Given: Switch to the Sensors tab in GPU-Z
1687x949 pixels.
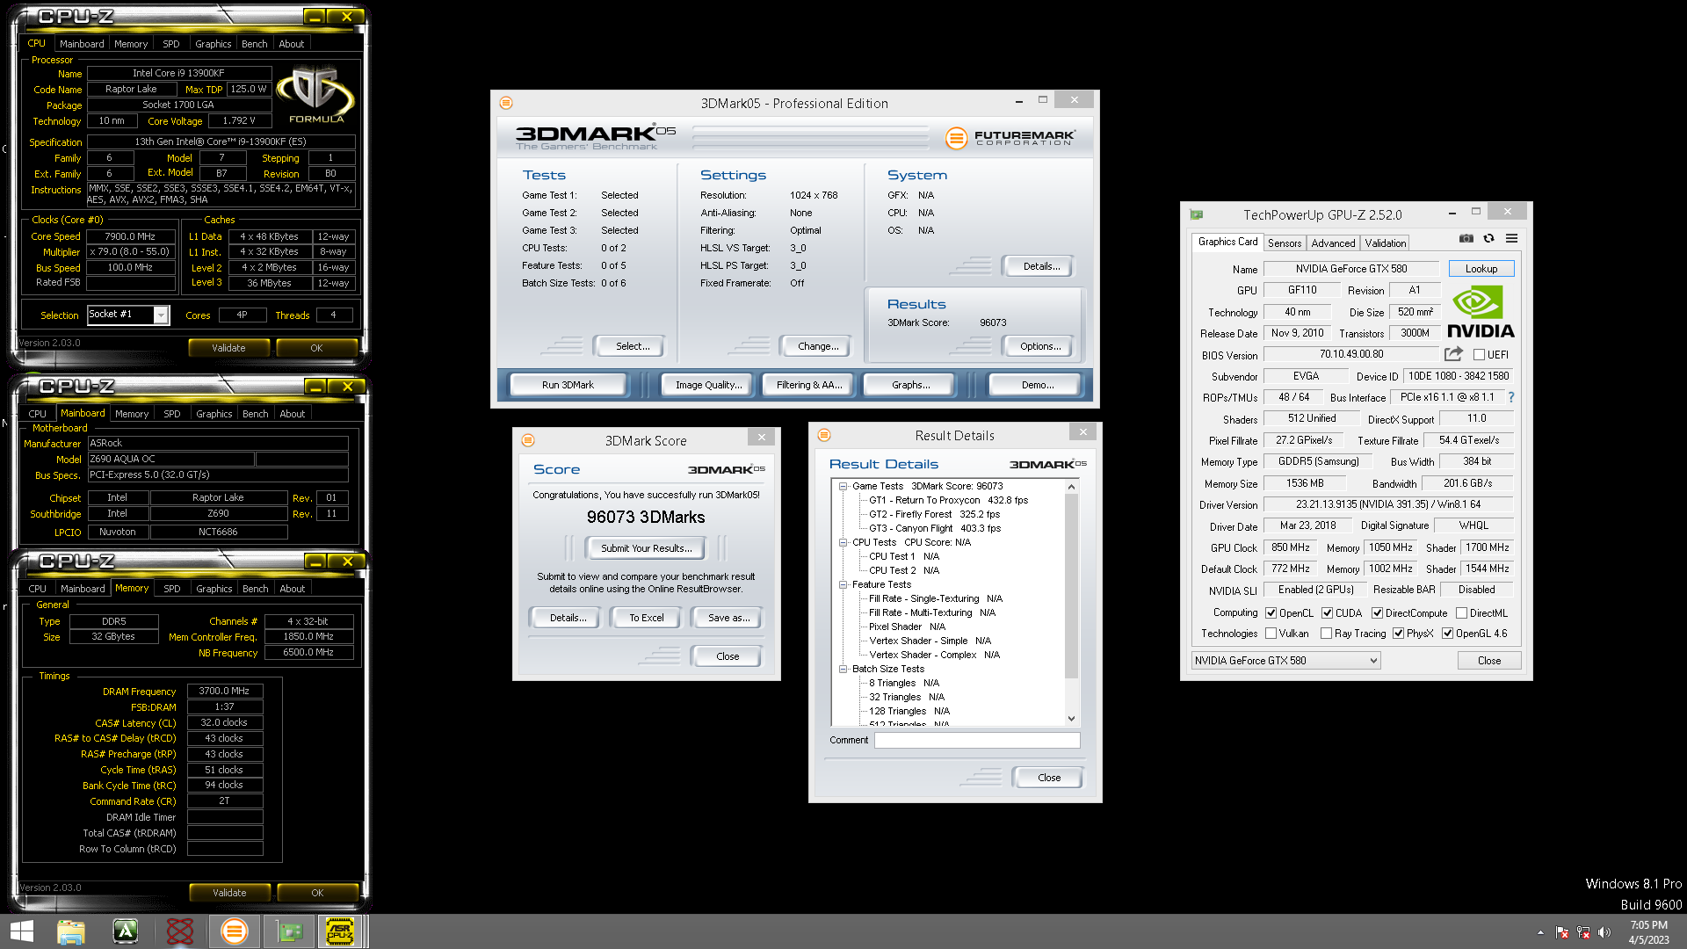Looking at the screenshot, I should 1285,243.
